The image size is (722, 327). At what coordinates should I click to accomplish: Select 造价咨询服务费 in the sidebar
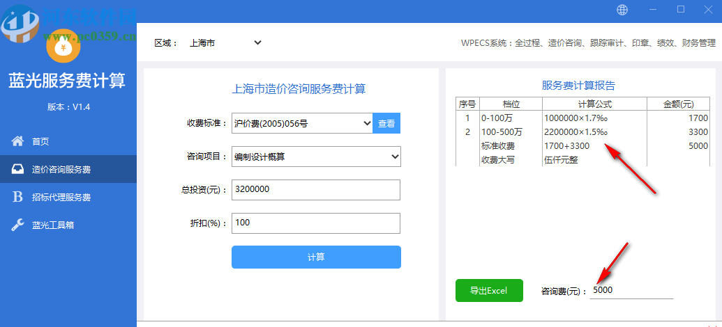pos(68,169)
